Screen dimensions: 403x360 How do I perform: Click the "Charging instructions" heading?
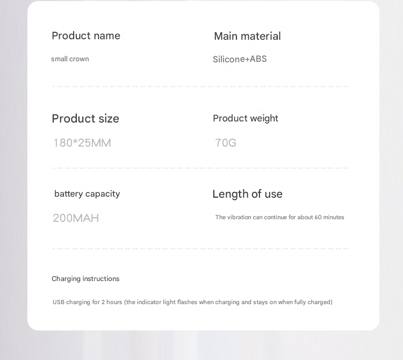pos(85,279)
